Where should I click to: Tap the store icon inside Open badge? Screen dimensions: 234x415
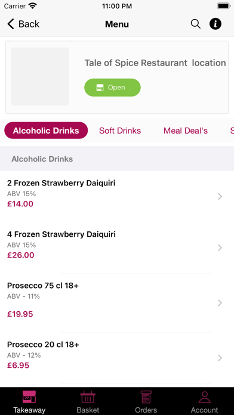[x=100, y=88]
